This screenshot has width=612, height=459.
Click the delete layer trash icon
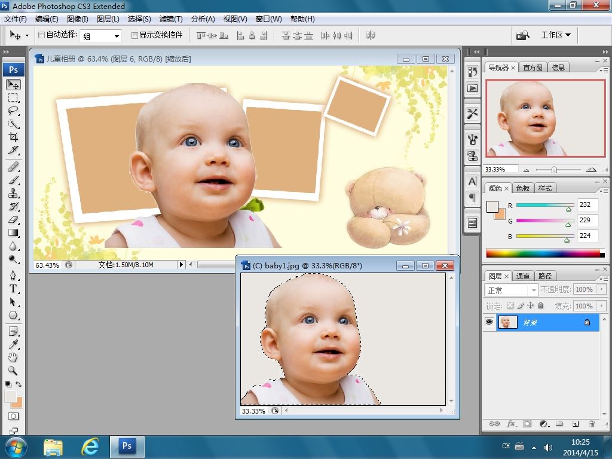591,424
